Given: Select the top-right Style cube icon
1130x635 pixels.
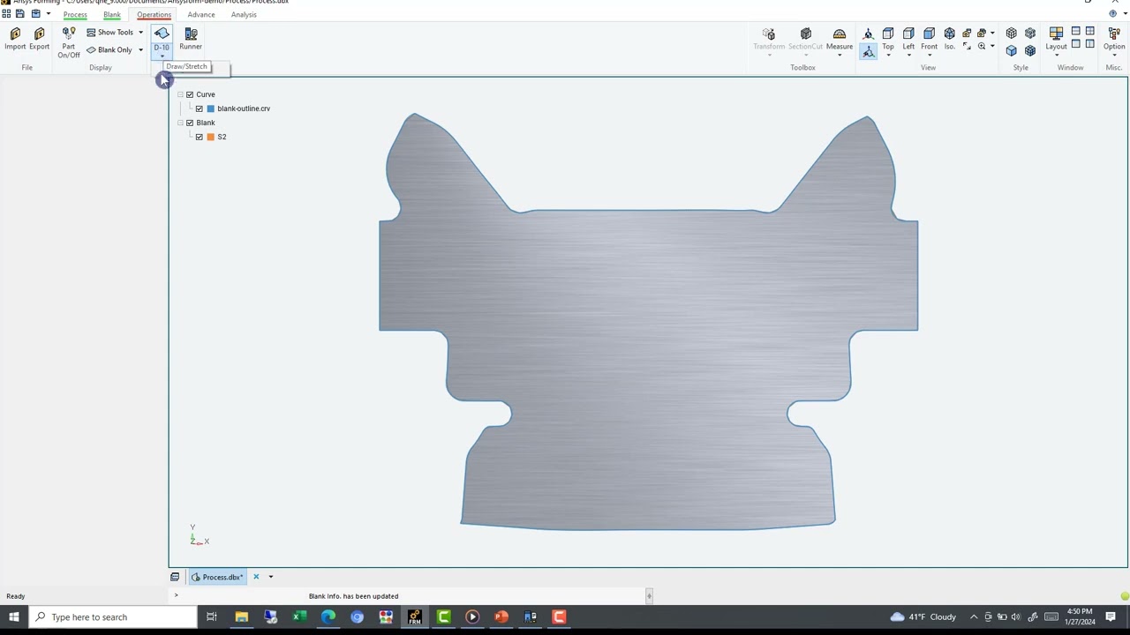Looking at the screenshot, I should tap(1030, 34).
